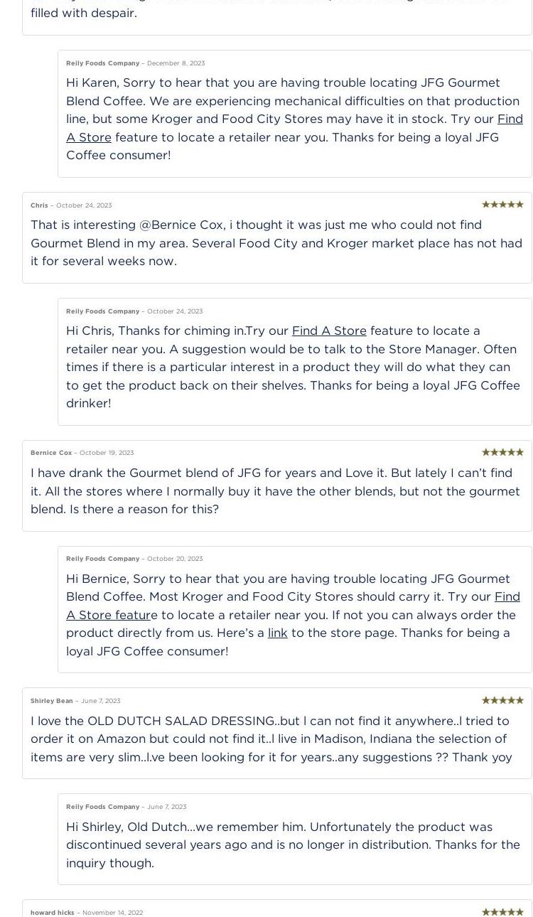The image size is (533, 917).
Task: Click reviewer name Shirley Bean
Action: pos(52,701)
